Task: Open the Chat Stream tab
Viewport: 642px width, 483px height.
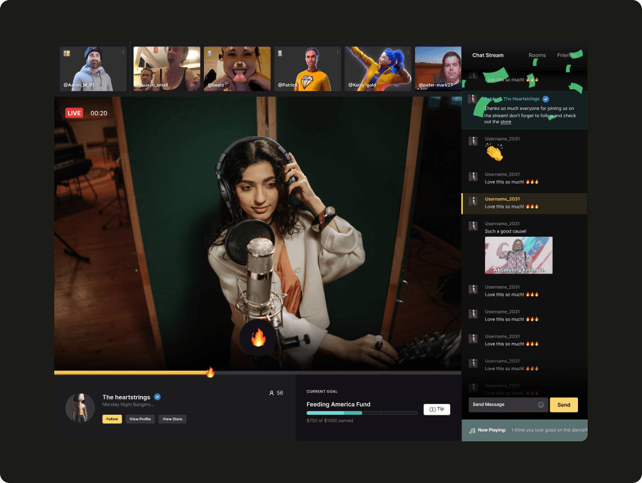Action: [x=488, y=55]
